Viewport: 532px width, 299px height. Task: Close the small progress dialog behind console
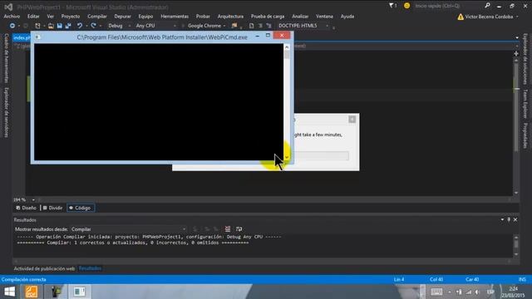click(x=352, y=120)
